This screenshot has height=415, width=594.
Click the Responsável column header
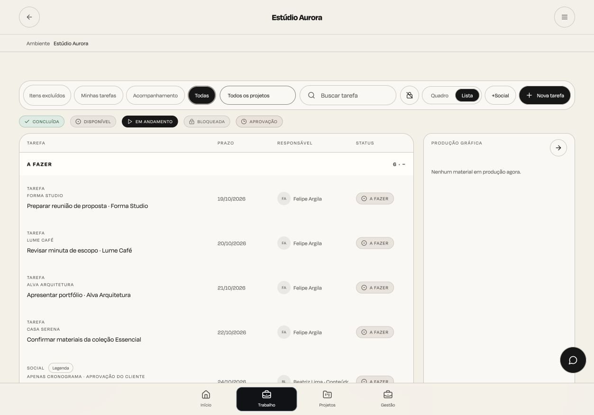[295, 143]
